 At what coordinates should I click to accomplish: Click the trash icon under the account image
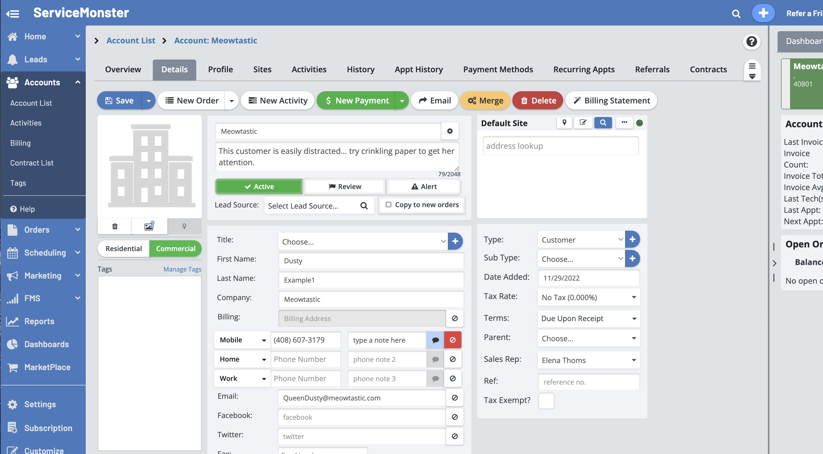115,226
